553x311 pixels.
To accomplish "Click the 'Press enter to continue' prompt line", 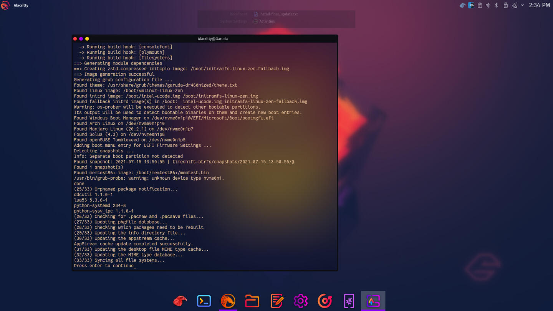I will tap(105, 266).
